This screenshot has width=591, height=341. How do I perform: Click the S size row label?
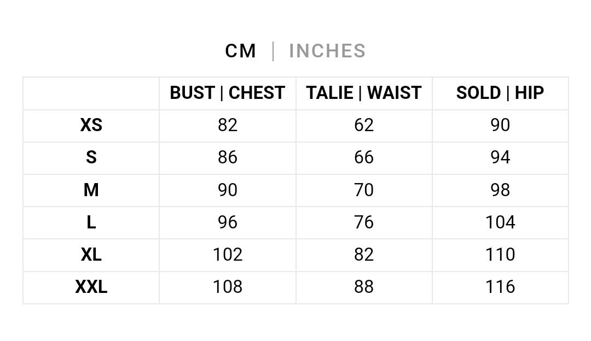tap(91, 157)
